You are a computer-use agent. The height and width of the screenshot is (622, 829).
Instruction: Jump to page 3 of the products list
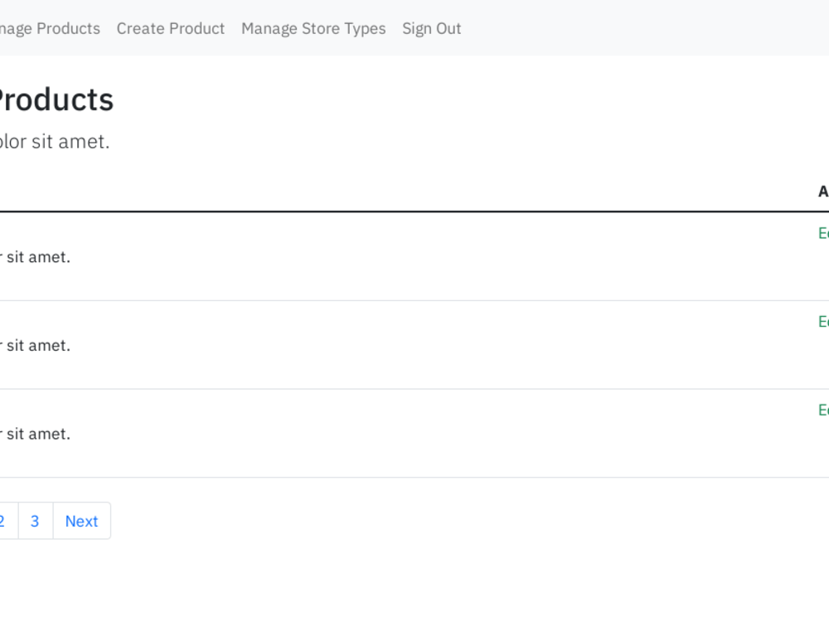[34, 521]
